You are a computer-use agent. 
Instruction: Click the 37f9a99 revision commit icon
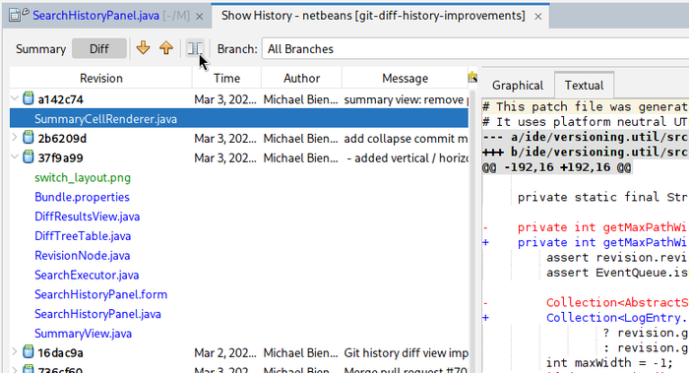[x=29, y=156]
